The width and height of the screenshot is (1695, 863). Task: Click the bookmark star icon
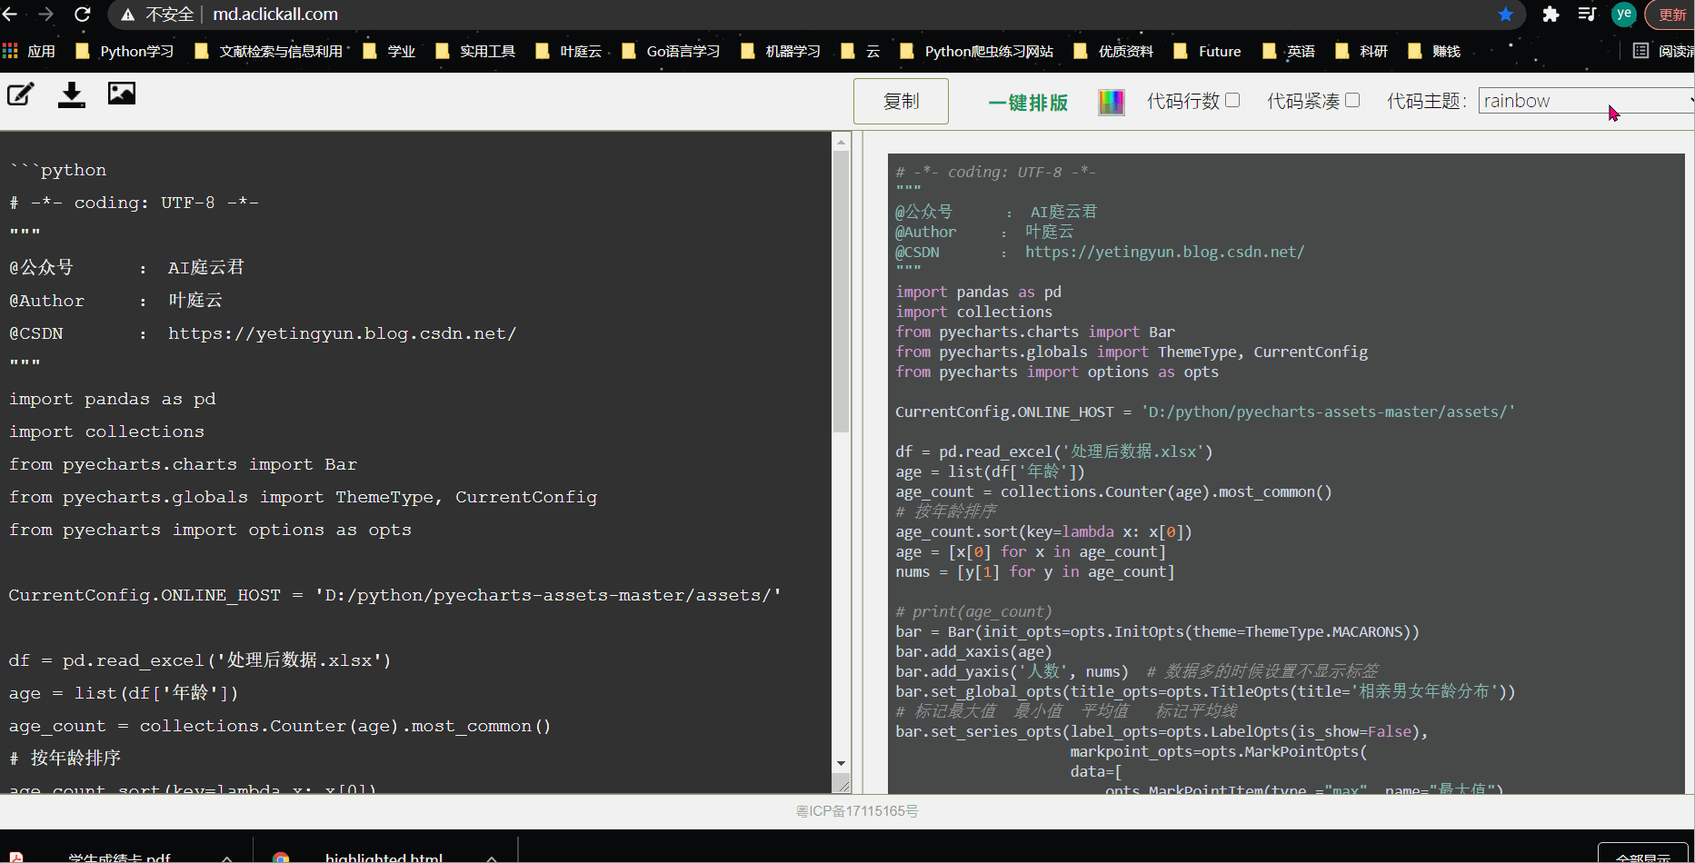click(1506, 15)
